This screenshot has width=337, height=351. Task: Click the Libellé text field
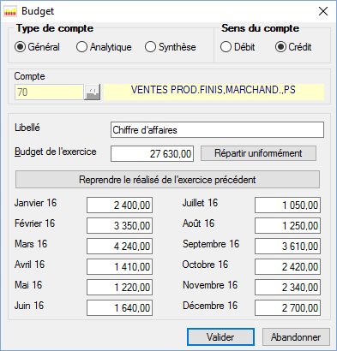pos(217,130)
